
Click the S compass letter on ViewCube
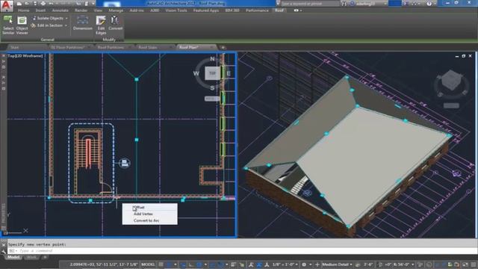[x=212, y=88]
